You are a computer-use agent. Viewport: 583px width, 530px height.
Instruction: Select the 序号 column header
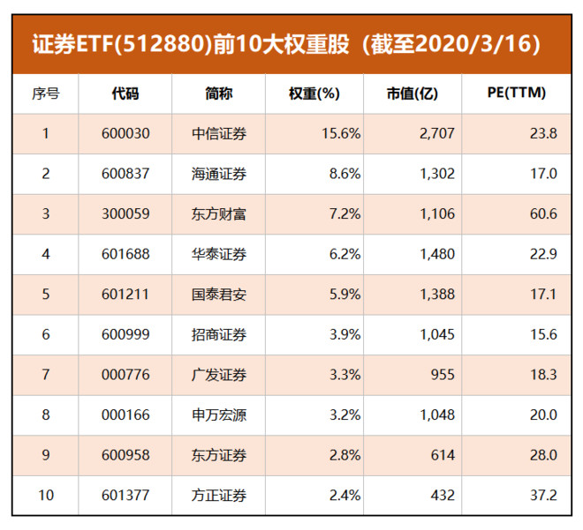coord(45,93)
